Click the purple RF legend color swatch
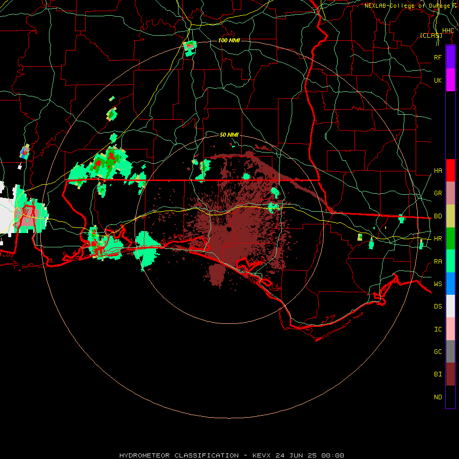 click(x=450, y=57)
